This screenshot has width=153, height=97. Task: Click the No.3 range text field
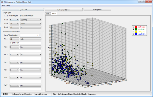[x=25, y=58]
